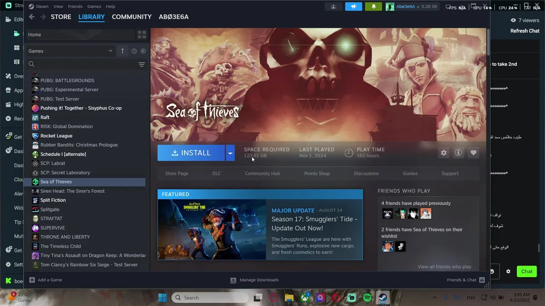
Task: Open the Xbox app taskbar icon
Action: tap(305, 297)
